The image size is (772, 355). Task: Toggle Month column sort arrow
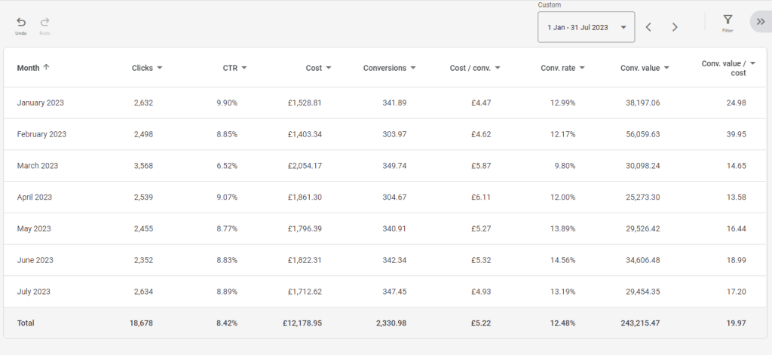[x=47, y=67]
